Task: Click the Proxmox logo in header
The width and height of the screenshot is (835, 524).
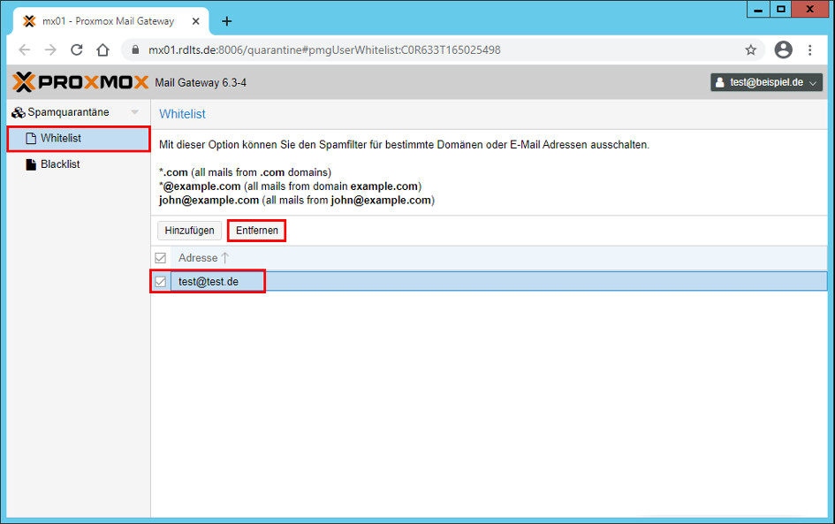Action: point(81,82)
